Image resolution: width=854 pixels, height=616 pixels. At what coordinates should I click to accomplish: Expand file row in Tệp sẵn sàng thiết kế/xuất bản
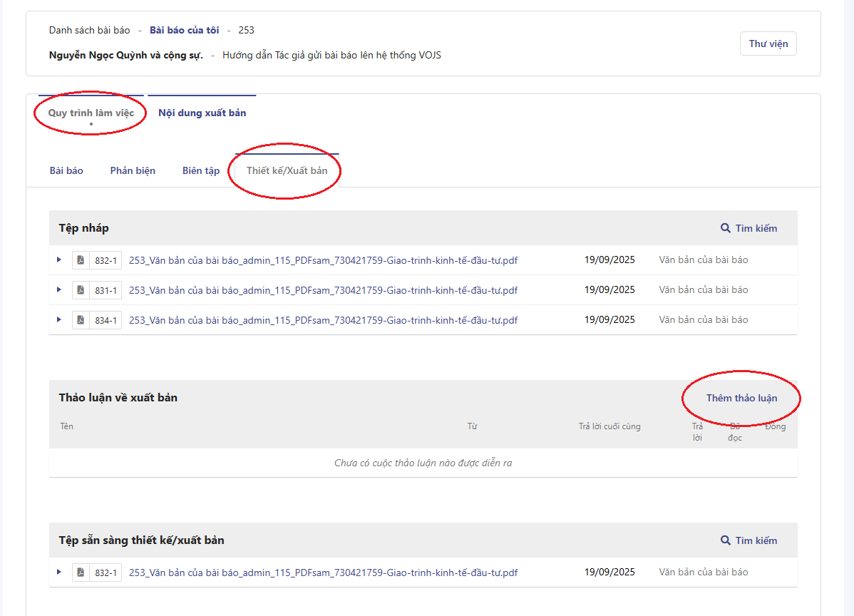pyautogui.click(x=59, y=572)
